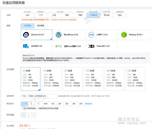Viewport: 152px width, 129px height.
Task: Enable the auto-renew checkbox
Action: click(x=22, y=108)
